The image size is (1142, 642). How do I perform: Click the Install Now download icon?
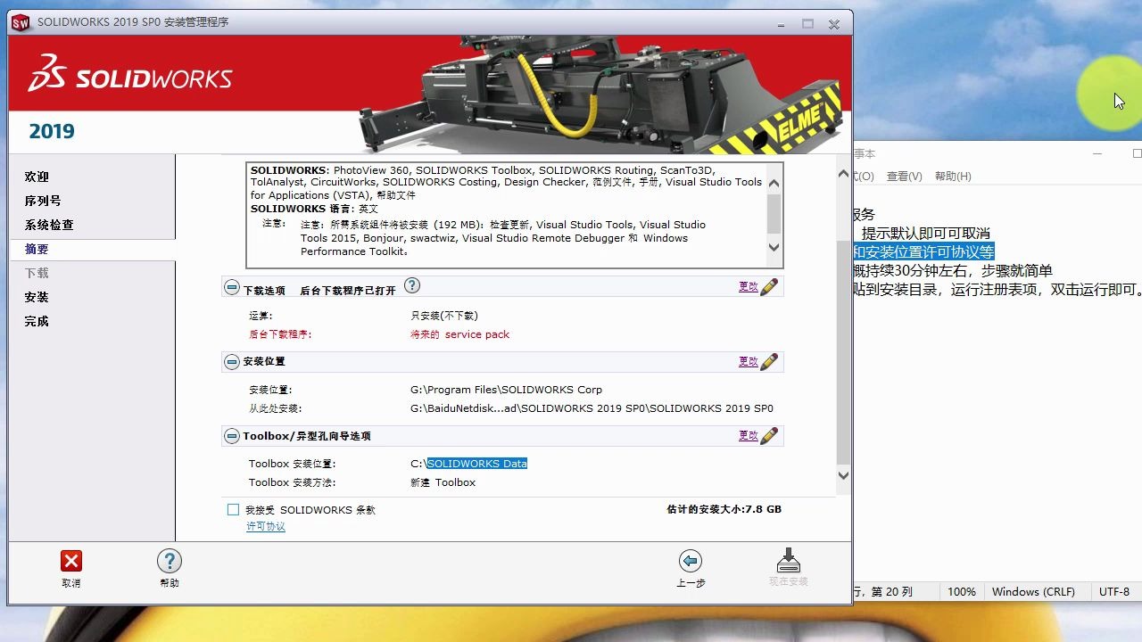(788, 561)
